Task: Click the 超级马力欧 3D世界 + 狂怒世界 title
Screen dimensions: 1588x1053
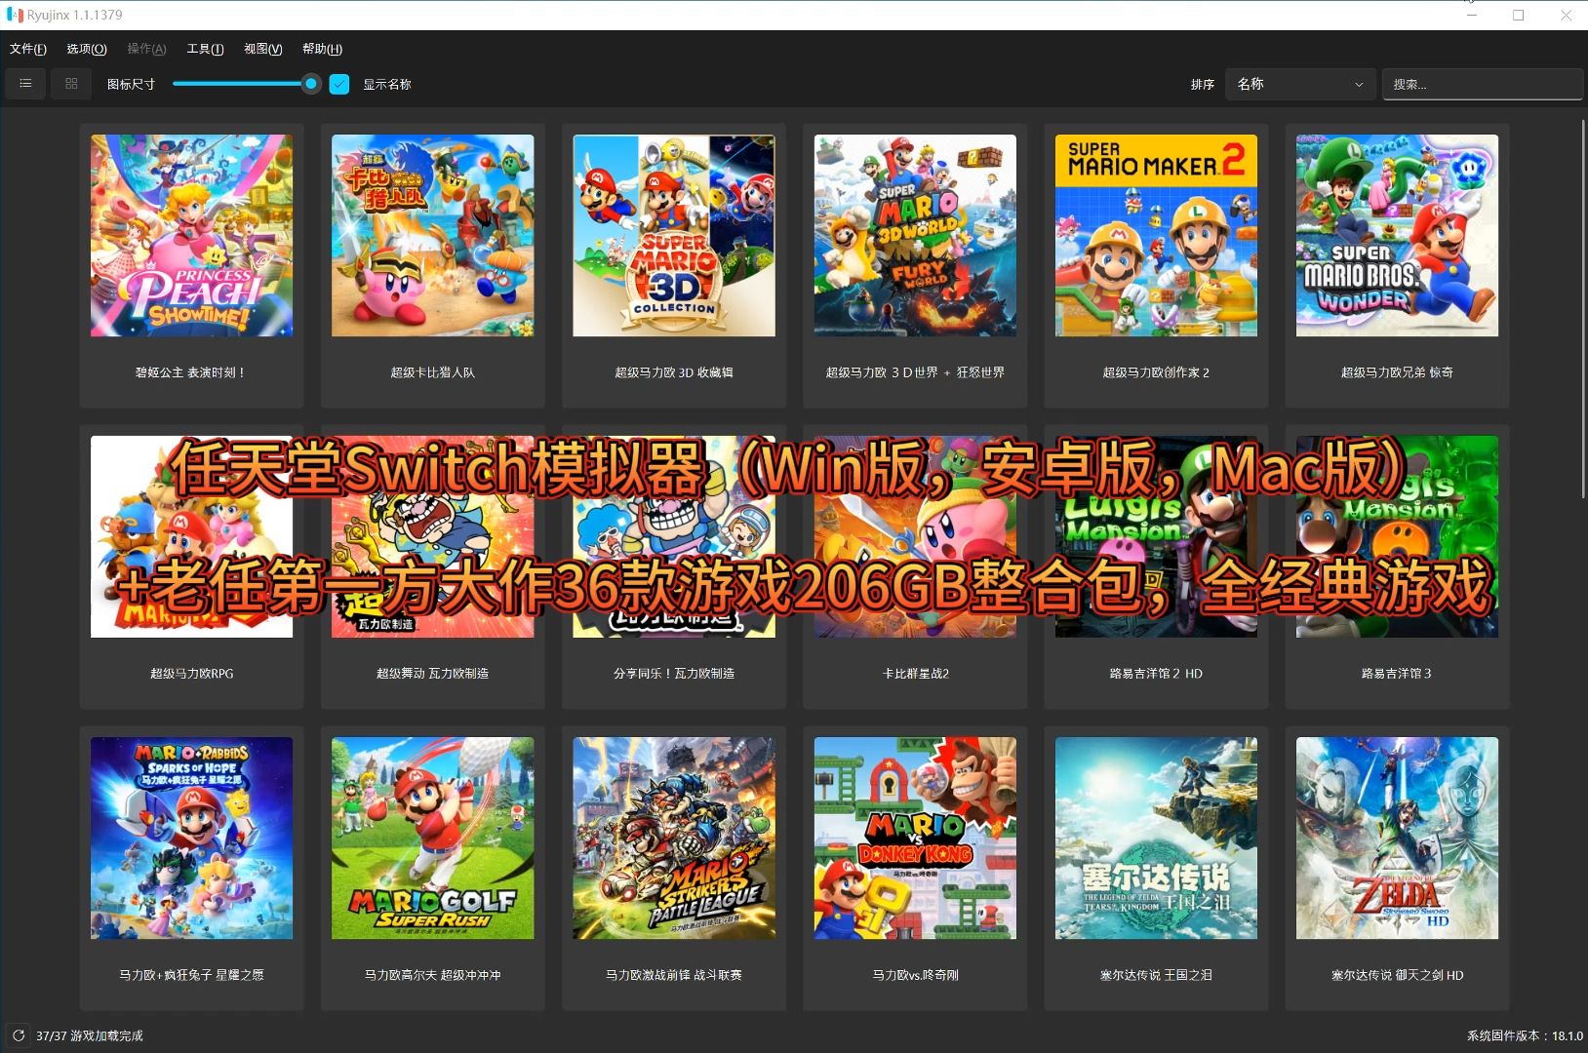Action: point(915,372)
